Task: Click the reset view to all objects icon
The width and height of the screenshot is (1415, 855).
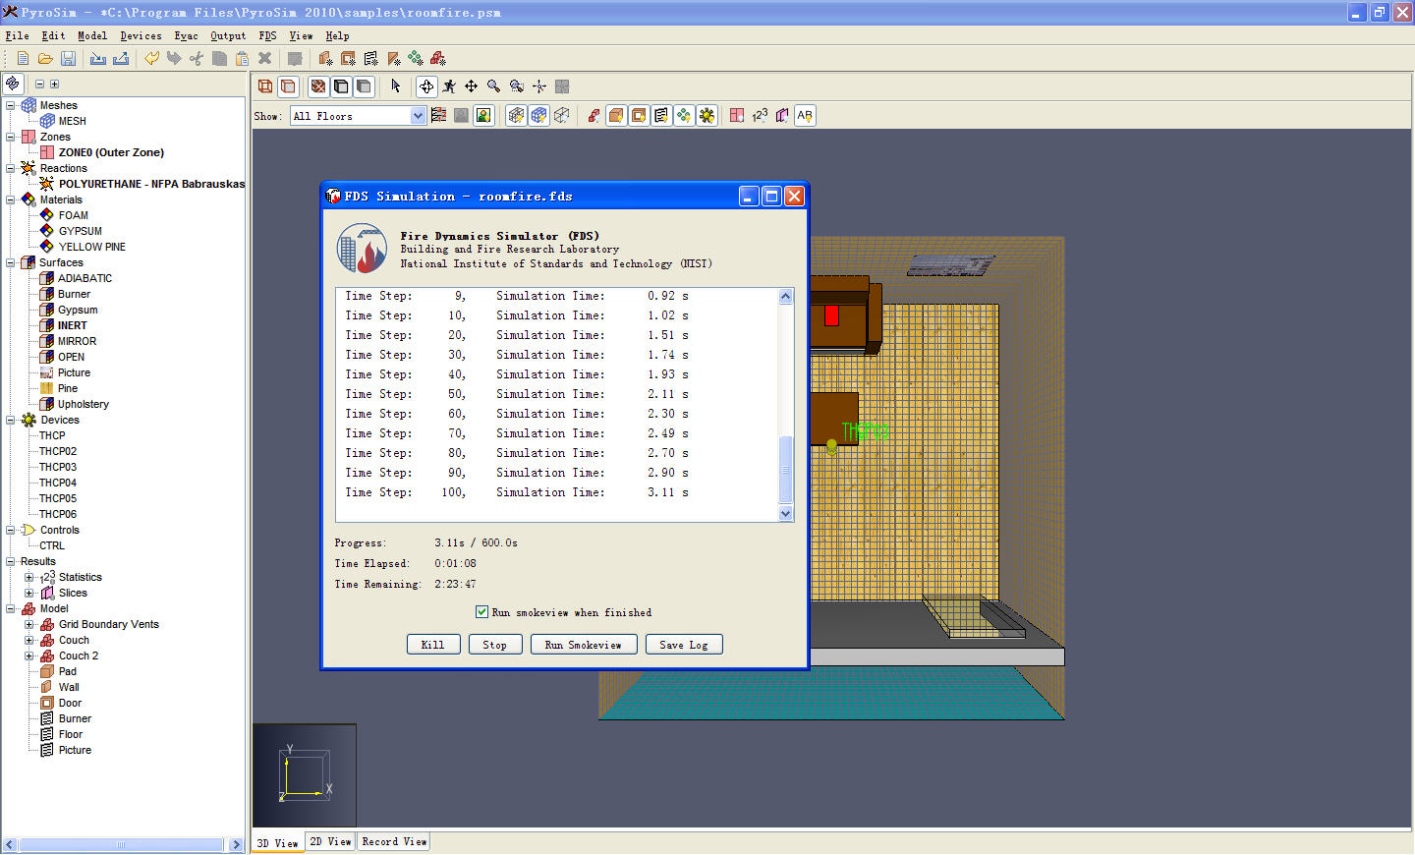Action: point(539,86)
